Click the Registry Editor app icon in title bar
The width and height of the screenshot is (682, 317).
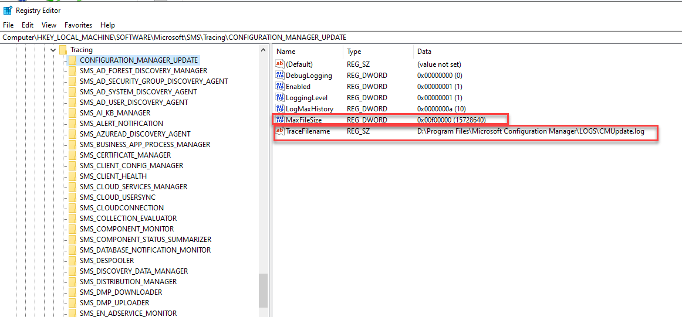click(8, 11)
